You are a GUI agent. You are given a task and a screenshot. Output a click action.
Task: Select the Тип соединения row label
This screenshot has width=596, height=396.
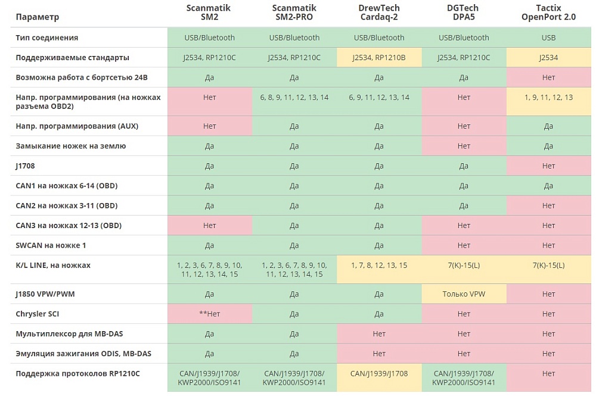(x=47, y=38)
